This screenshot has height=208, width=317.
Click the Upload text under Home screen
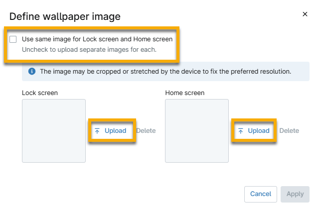(259, 131)
